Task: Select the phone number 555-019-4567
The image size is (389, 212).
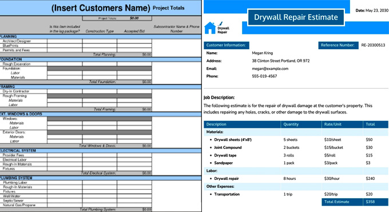Action: pyautogui.click(x=264, y=76)
